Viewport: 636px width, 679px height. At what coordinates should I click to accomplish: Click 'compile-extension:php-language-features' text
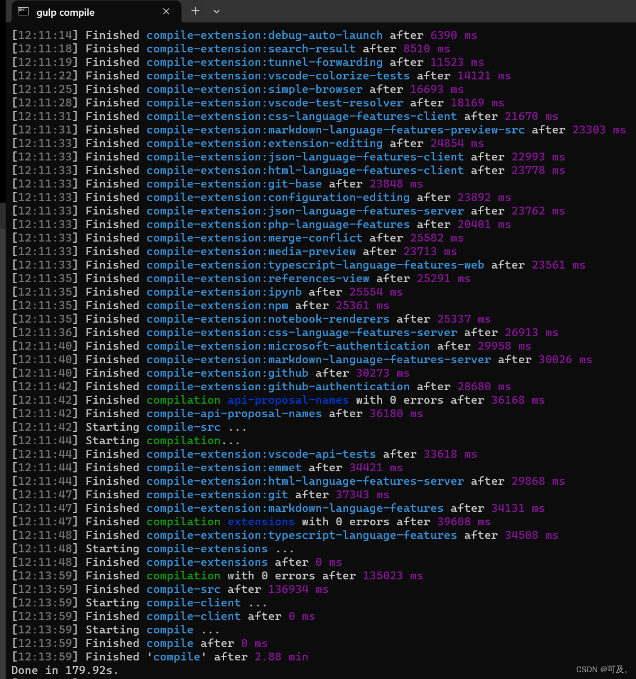(278, 225)
